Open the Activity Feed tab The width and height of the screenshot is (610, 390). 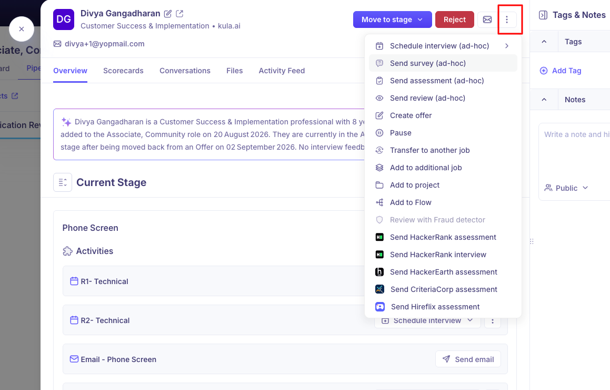[282, 71]
